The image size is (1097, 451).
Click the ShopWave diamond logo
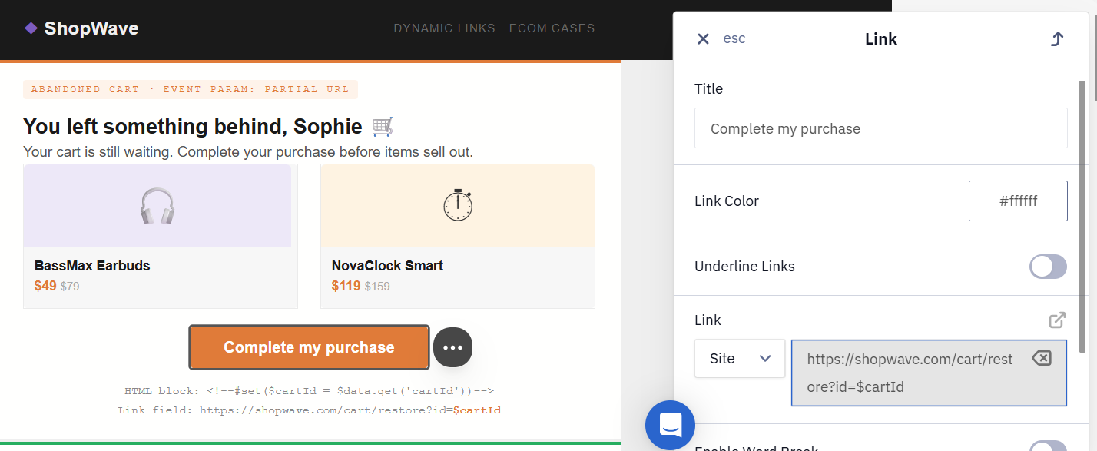31,28
